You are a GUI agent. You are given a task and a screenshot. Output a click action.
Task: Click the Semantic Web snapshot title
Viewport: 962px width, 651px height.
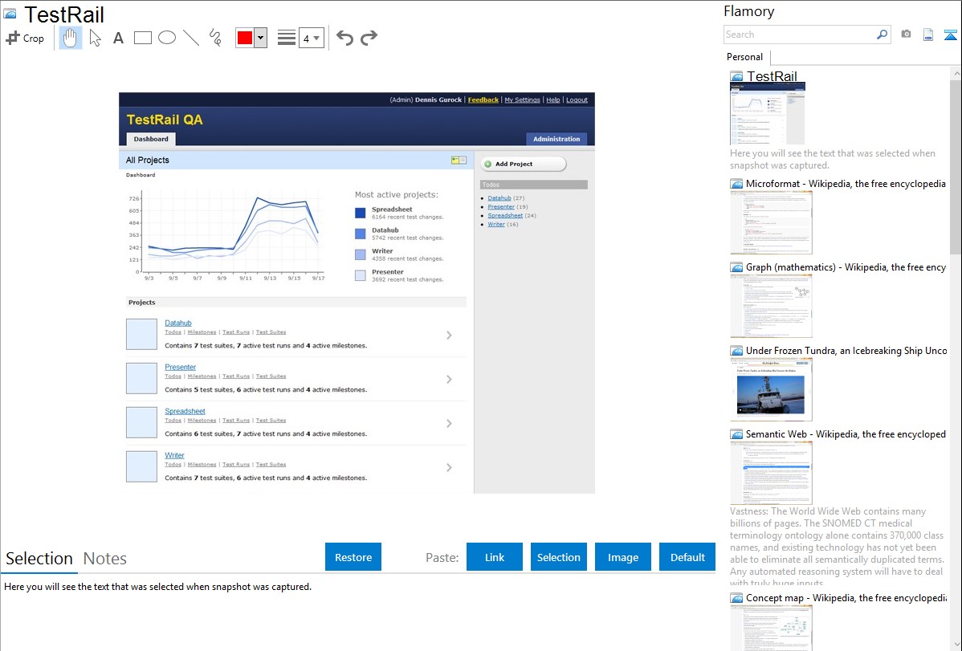[x=846, y=433]
